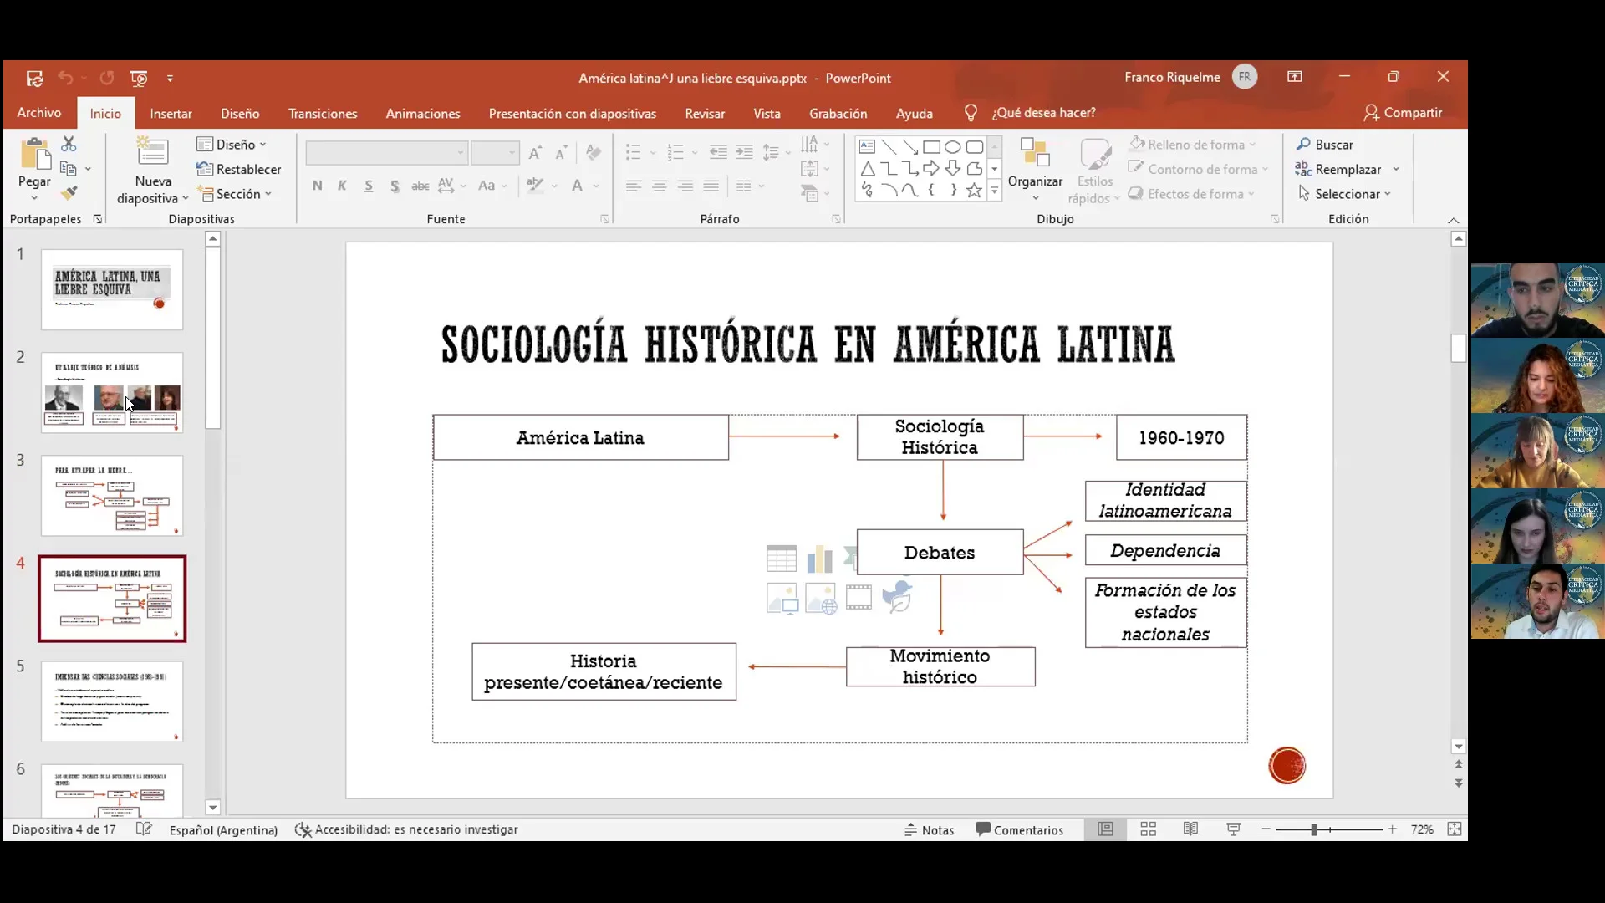Click the Save icon in quick access toolbar
Image resolution: width=1605 pixels, height=903 pixels.
[x=34, y=78]
